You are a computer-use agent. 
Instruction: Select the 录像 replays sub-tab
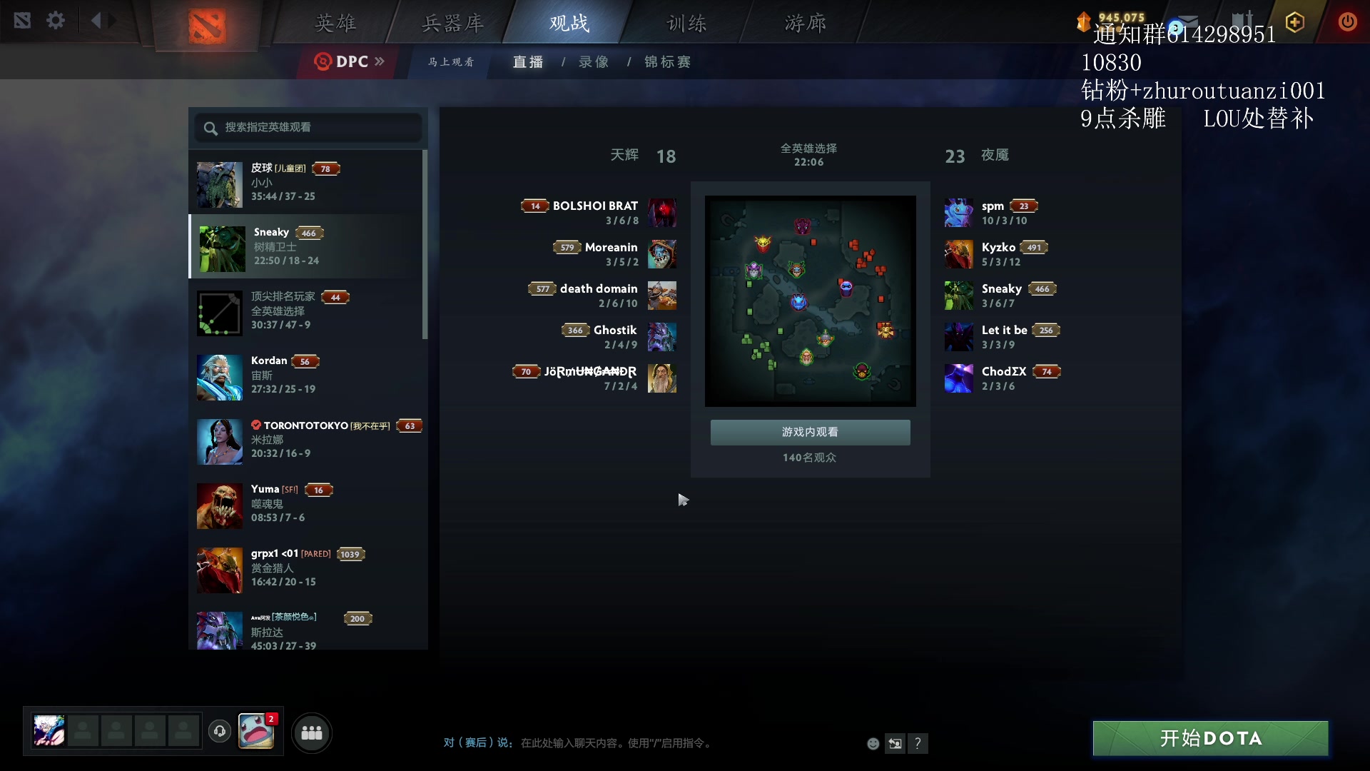click(594, 62)
